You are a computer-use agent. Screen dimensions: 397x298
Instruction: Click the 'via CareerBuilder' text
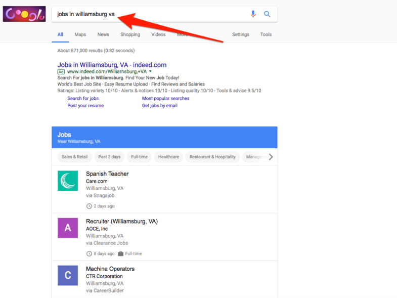[x=105, y=290]
